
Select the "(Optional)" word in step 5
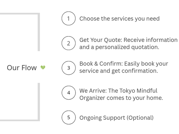click(x=140, y=118)
